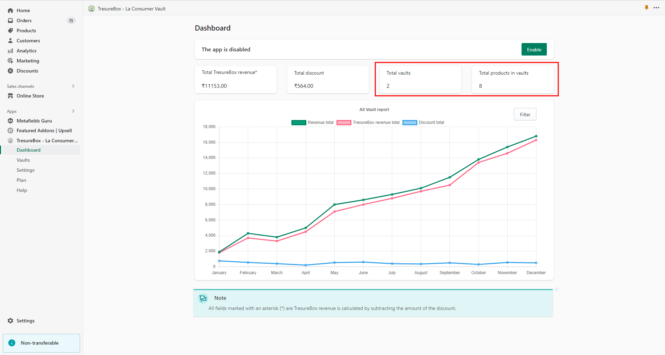Click the Settings gear icon
Viewport: 665px width, 355px height.
[x=10, y=321]
